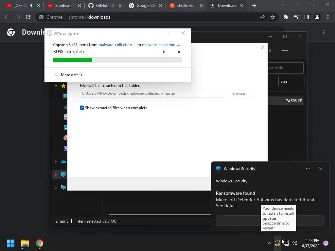
Task: Expand the OneDrive tree node
Action: pos(56,161)
